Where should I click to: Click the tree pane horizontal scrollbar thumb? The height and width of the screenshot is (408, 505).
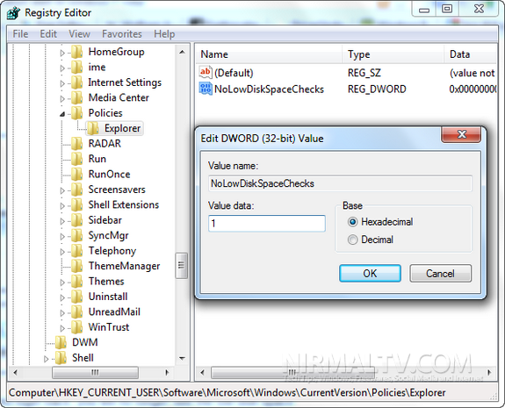tap(95, 373)
